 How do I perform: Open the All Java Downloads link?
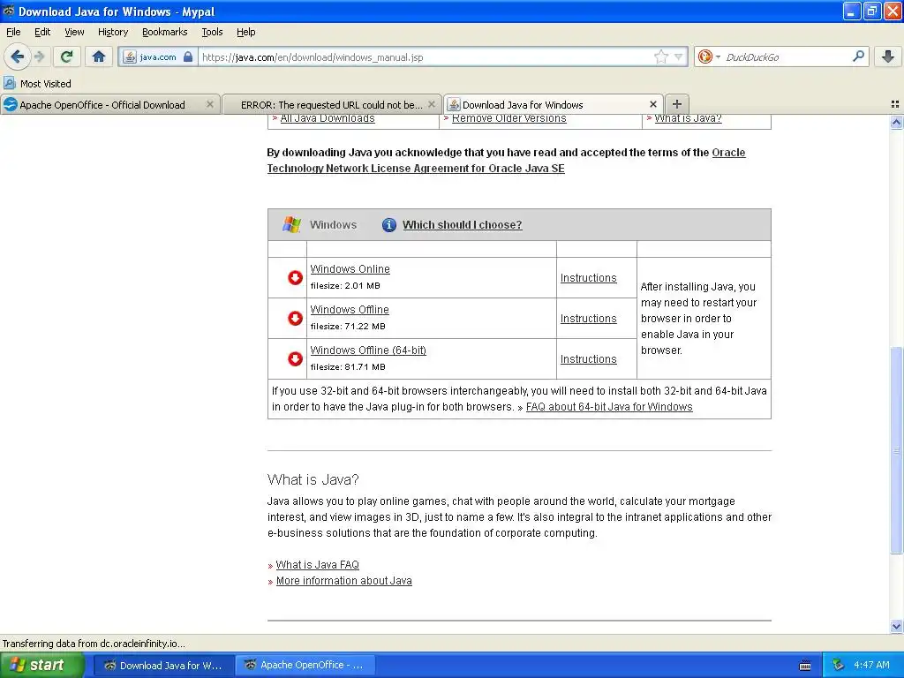328,118
